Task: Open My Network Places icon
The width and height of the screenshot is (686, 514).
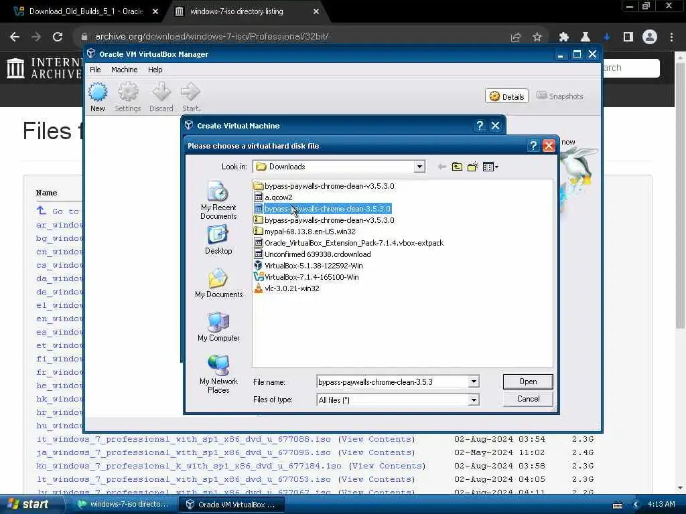Action: 218,373
